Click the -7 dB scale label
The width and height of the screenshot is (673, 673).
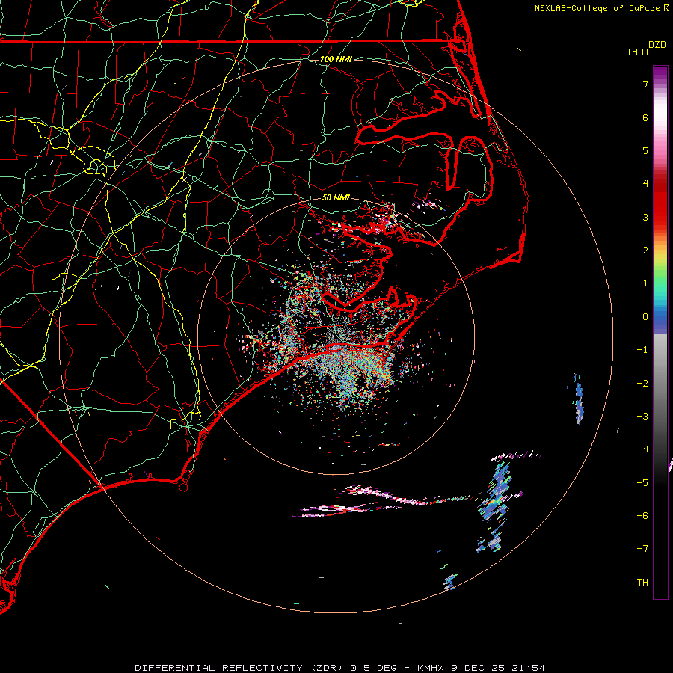click(x=642, y=549)
